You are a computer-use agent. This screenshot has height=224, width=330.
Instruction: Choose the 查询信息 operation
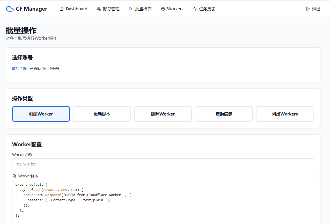(x=224, y=114)
